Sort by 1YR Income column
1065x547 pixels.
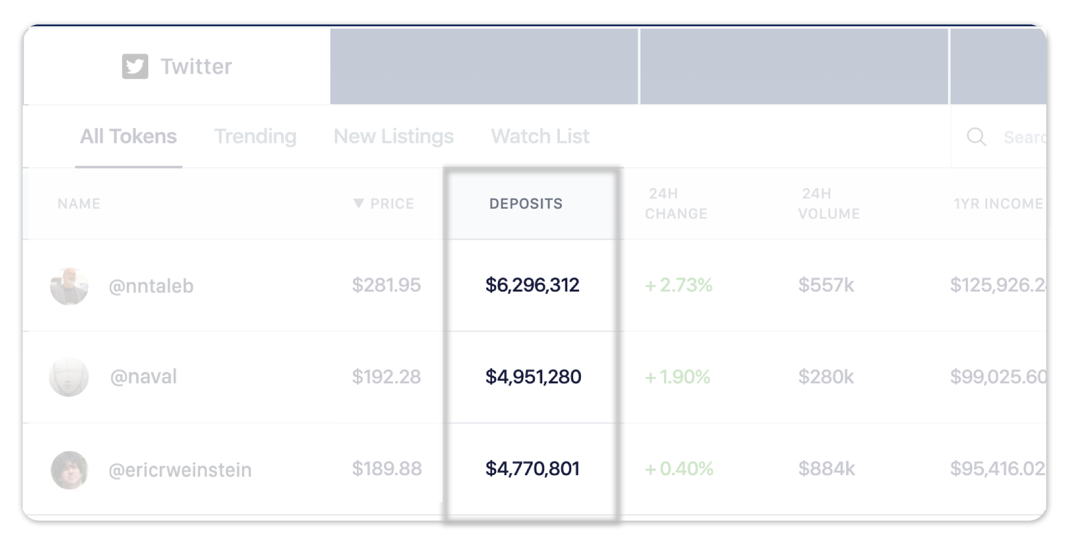click(x=998, y=204)
